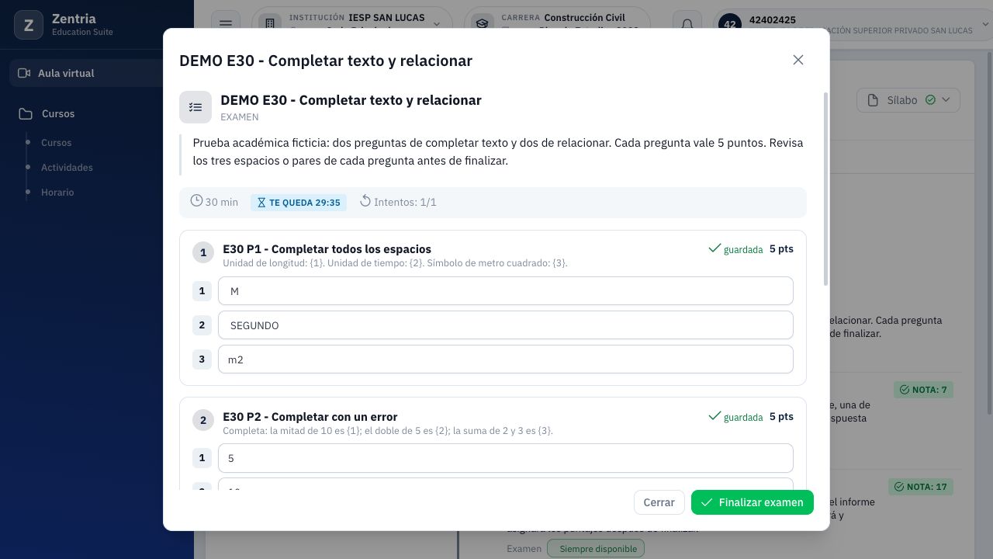Screen dimensions: 993x559
Task: Click the NOTA: 17 badge
Action: (921, 487)
